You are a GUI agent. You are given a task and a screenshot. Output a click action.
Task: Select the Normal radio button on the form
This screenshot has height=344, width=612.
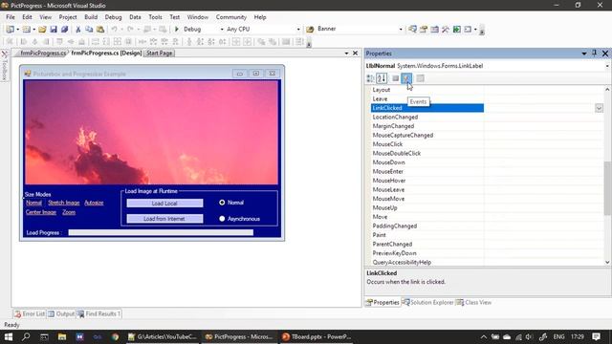(222, 203)
